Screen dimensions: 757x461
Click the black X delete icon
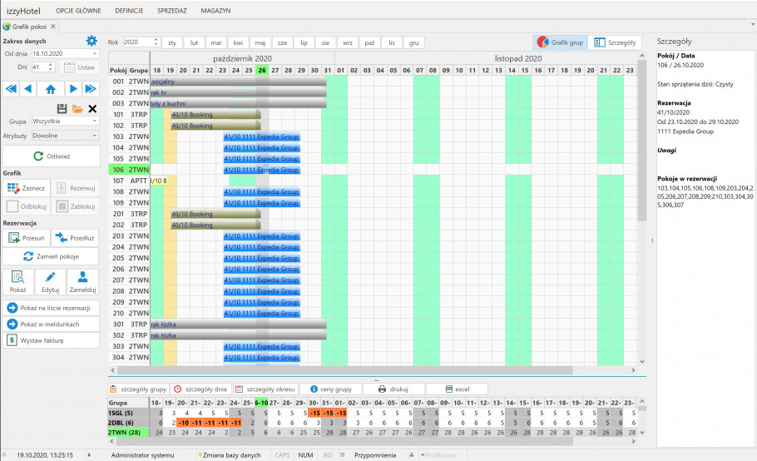point(92,108)
